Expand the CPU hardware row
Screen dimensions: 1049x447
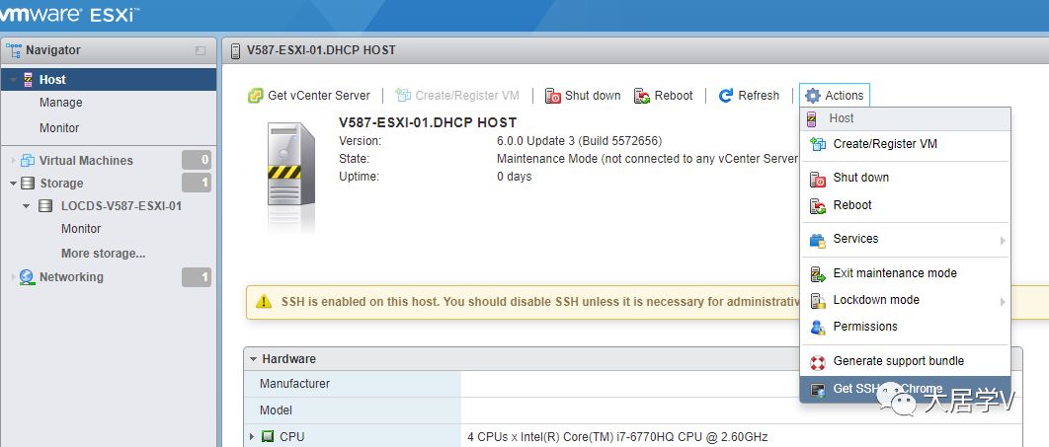[x=252, y=437]
